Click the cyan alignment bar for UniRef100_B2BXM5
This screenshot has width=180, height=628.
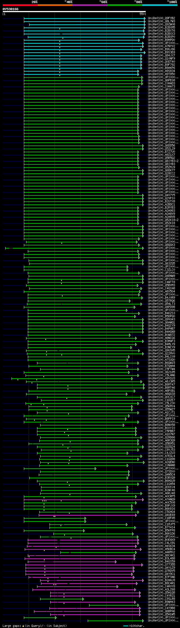click(x=84, y=27)
